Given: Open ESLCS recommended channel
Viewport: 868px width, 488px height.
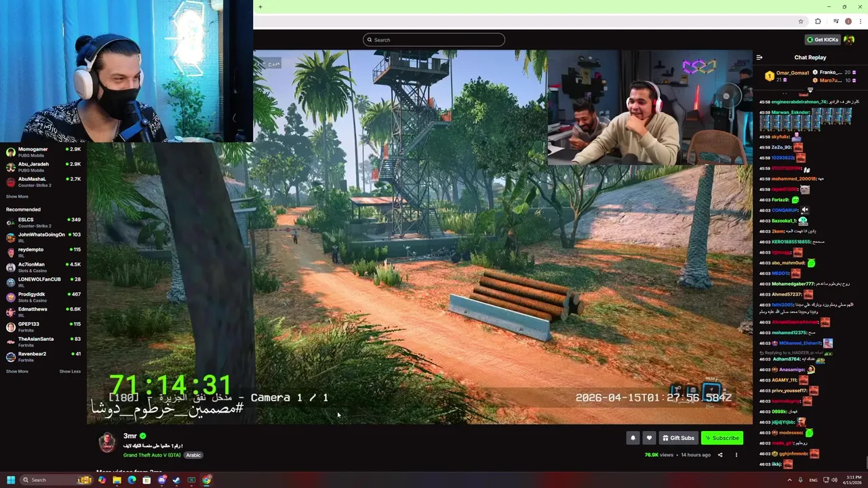Looking at the screenshot, I should pyautogui.click(x=43, y=222).
